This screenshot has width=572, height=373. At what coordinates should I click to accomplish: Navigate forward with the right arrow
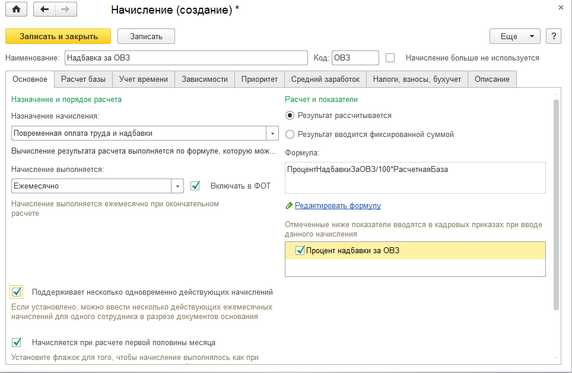(65, 9)
